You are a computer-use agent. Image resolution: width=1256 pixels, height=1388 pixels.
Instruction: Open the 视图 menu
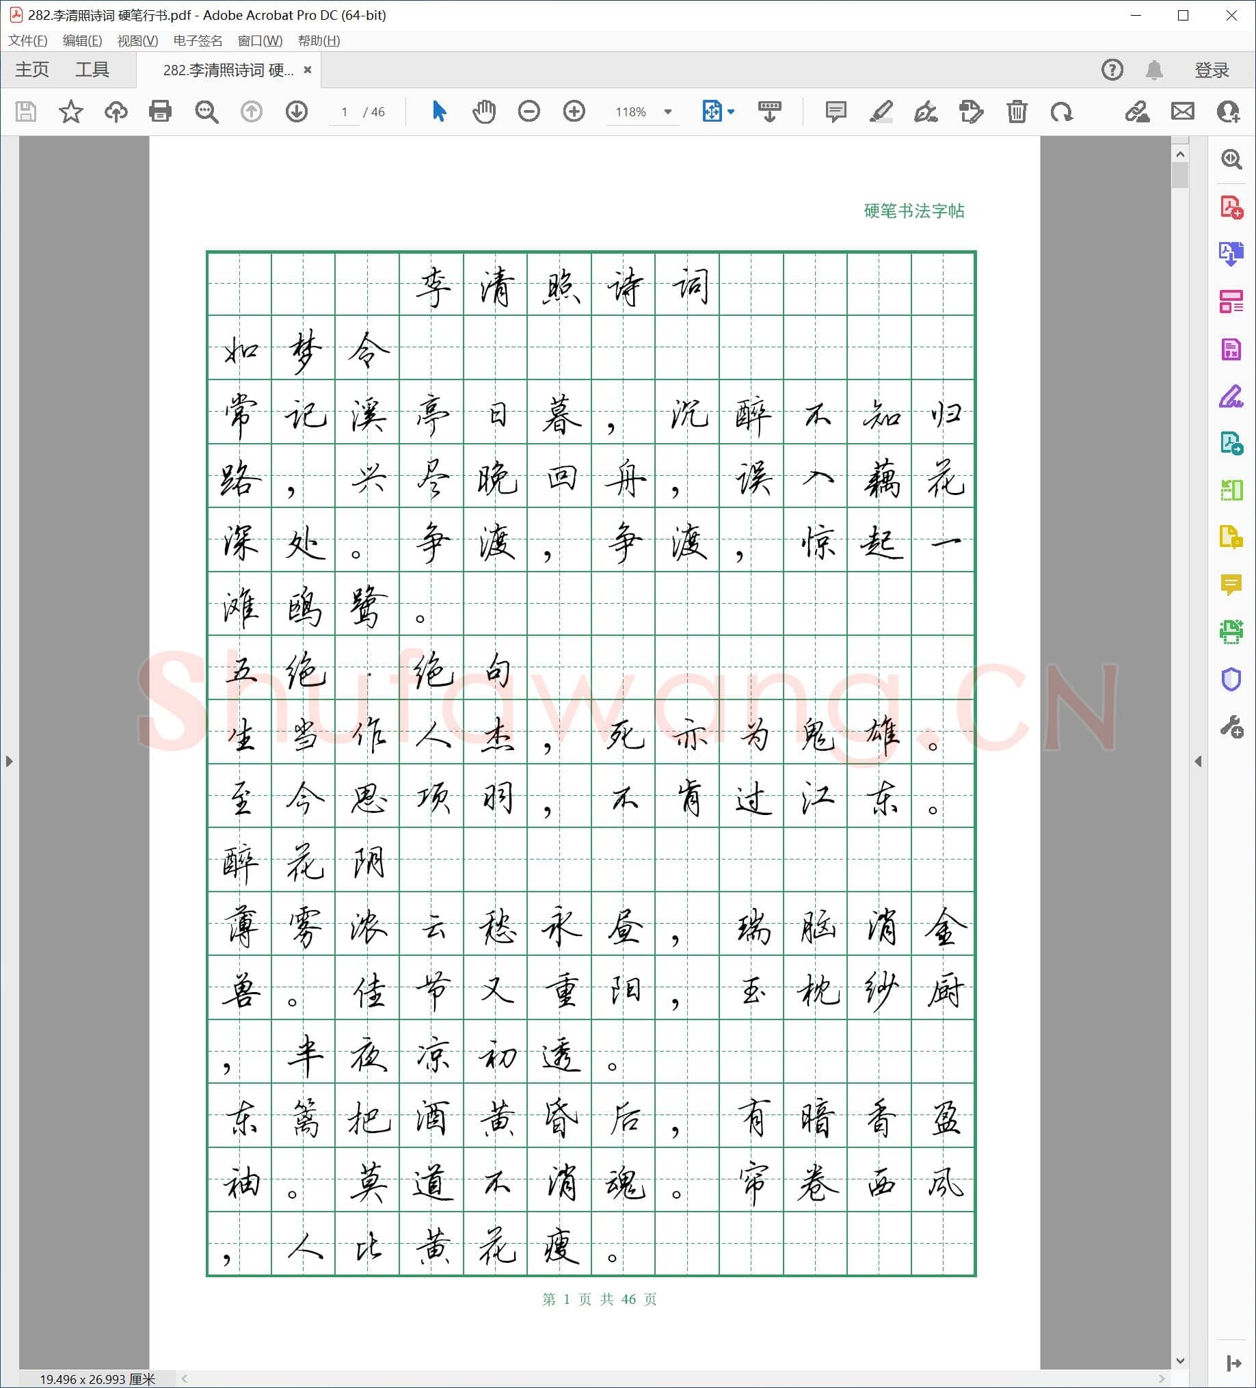coord(137,41)
